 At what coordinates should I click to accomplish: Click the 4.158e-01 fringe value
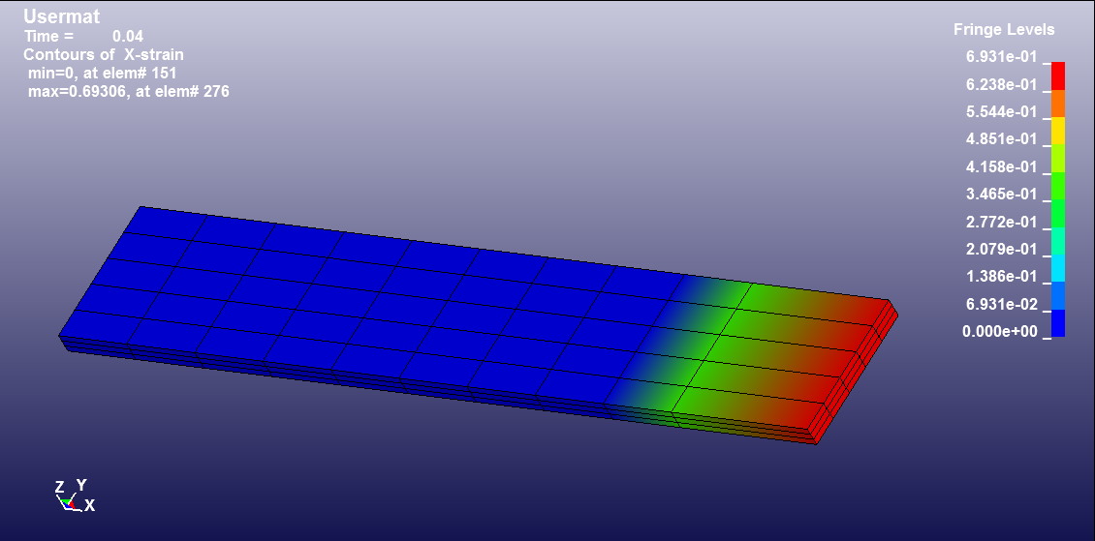[x=1001, y=166]
